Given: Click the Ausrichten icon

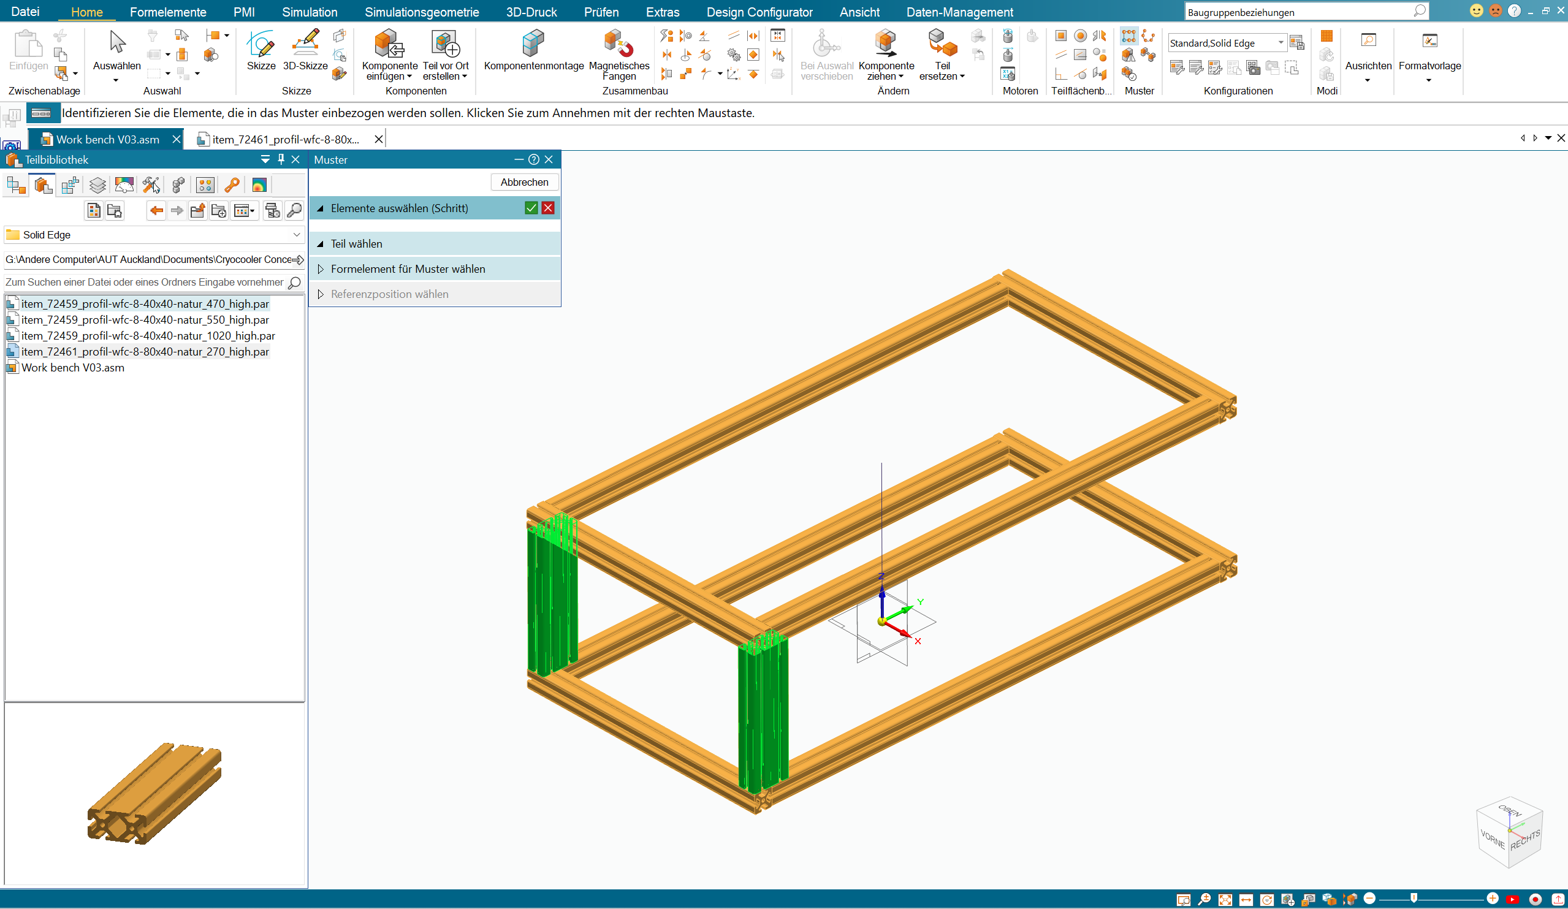Looking at the screenshot, I should pos(1368,41).
